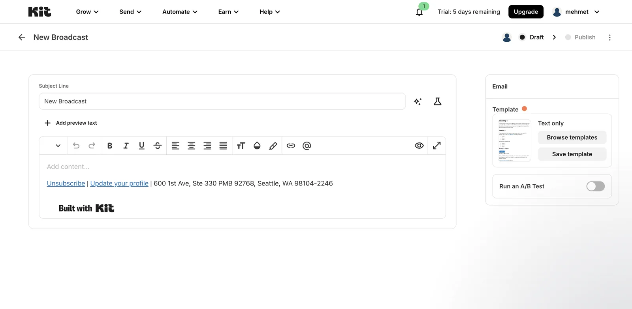The width and height of the screenshot is (632, 309).
Task: Select the Publish status step
Action: click(x=580, y=37)
